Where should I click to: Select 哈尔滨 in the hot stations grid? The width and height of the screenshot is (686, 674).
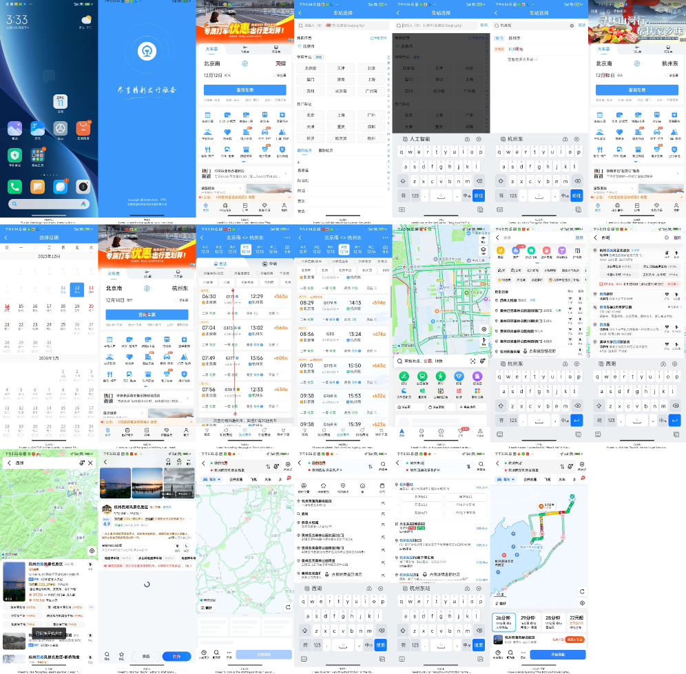(x=341, y=138)
